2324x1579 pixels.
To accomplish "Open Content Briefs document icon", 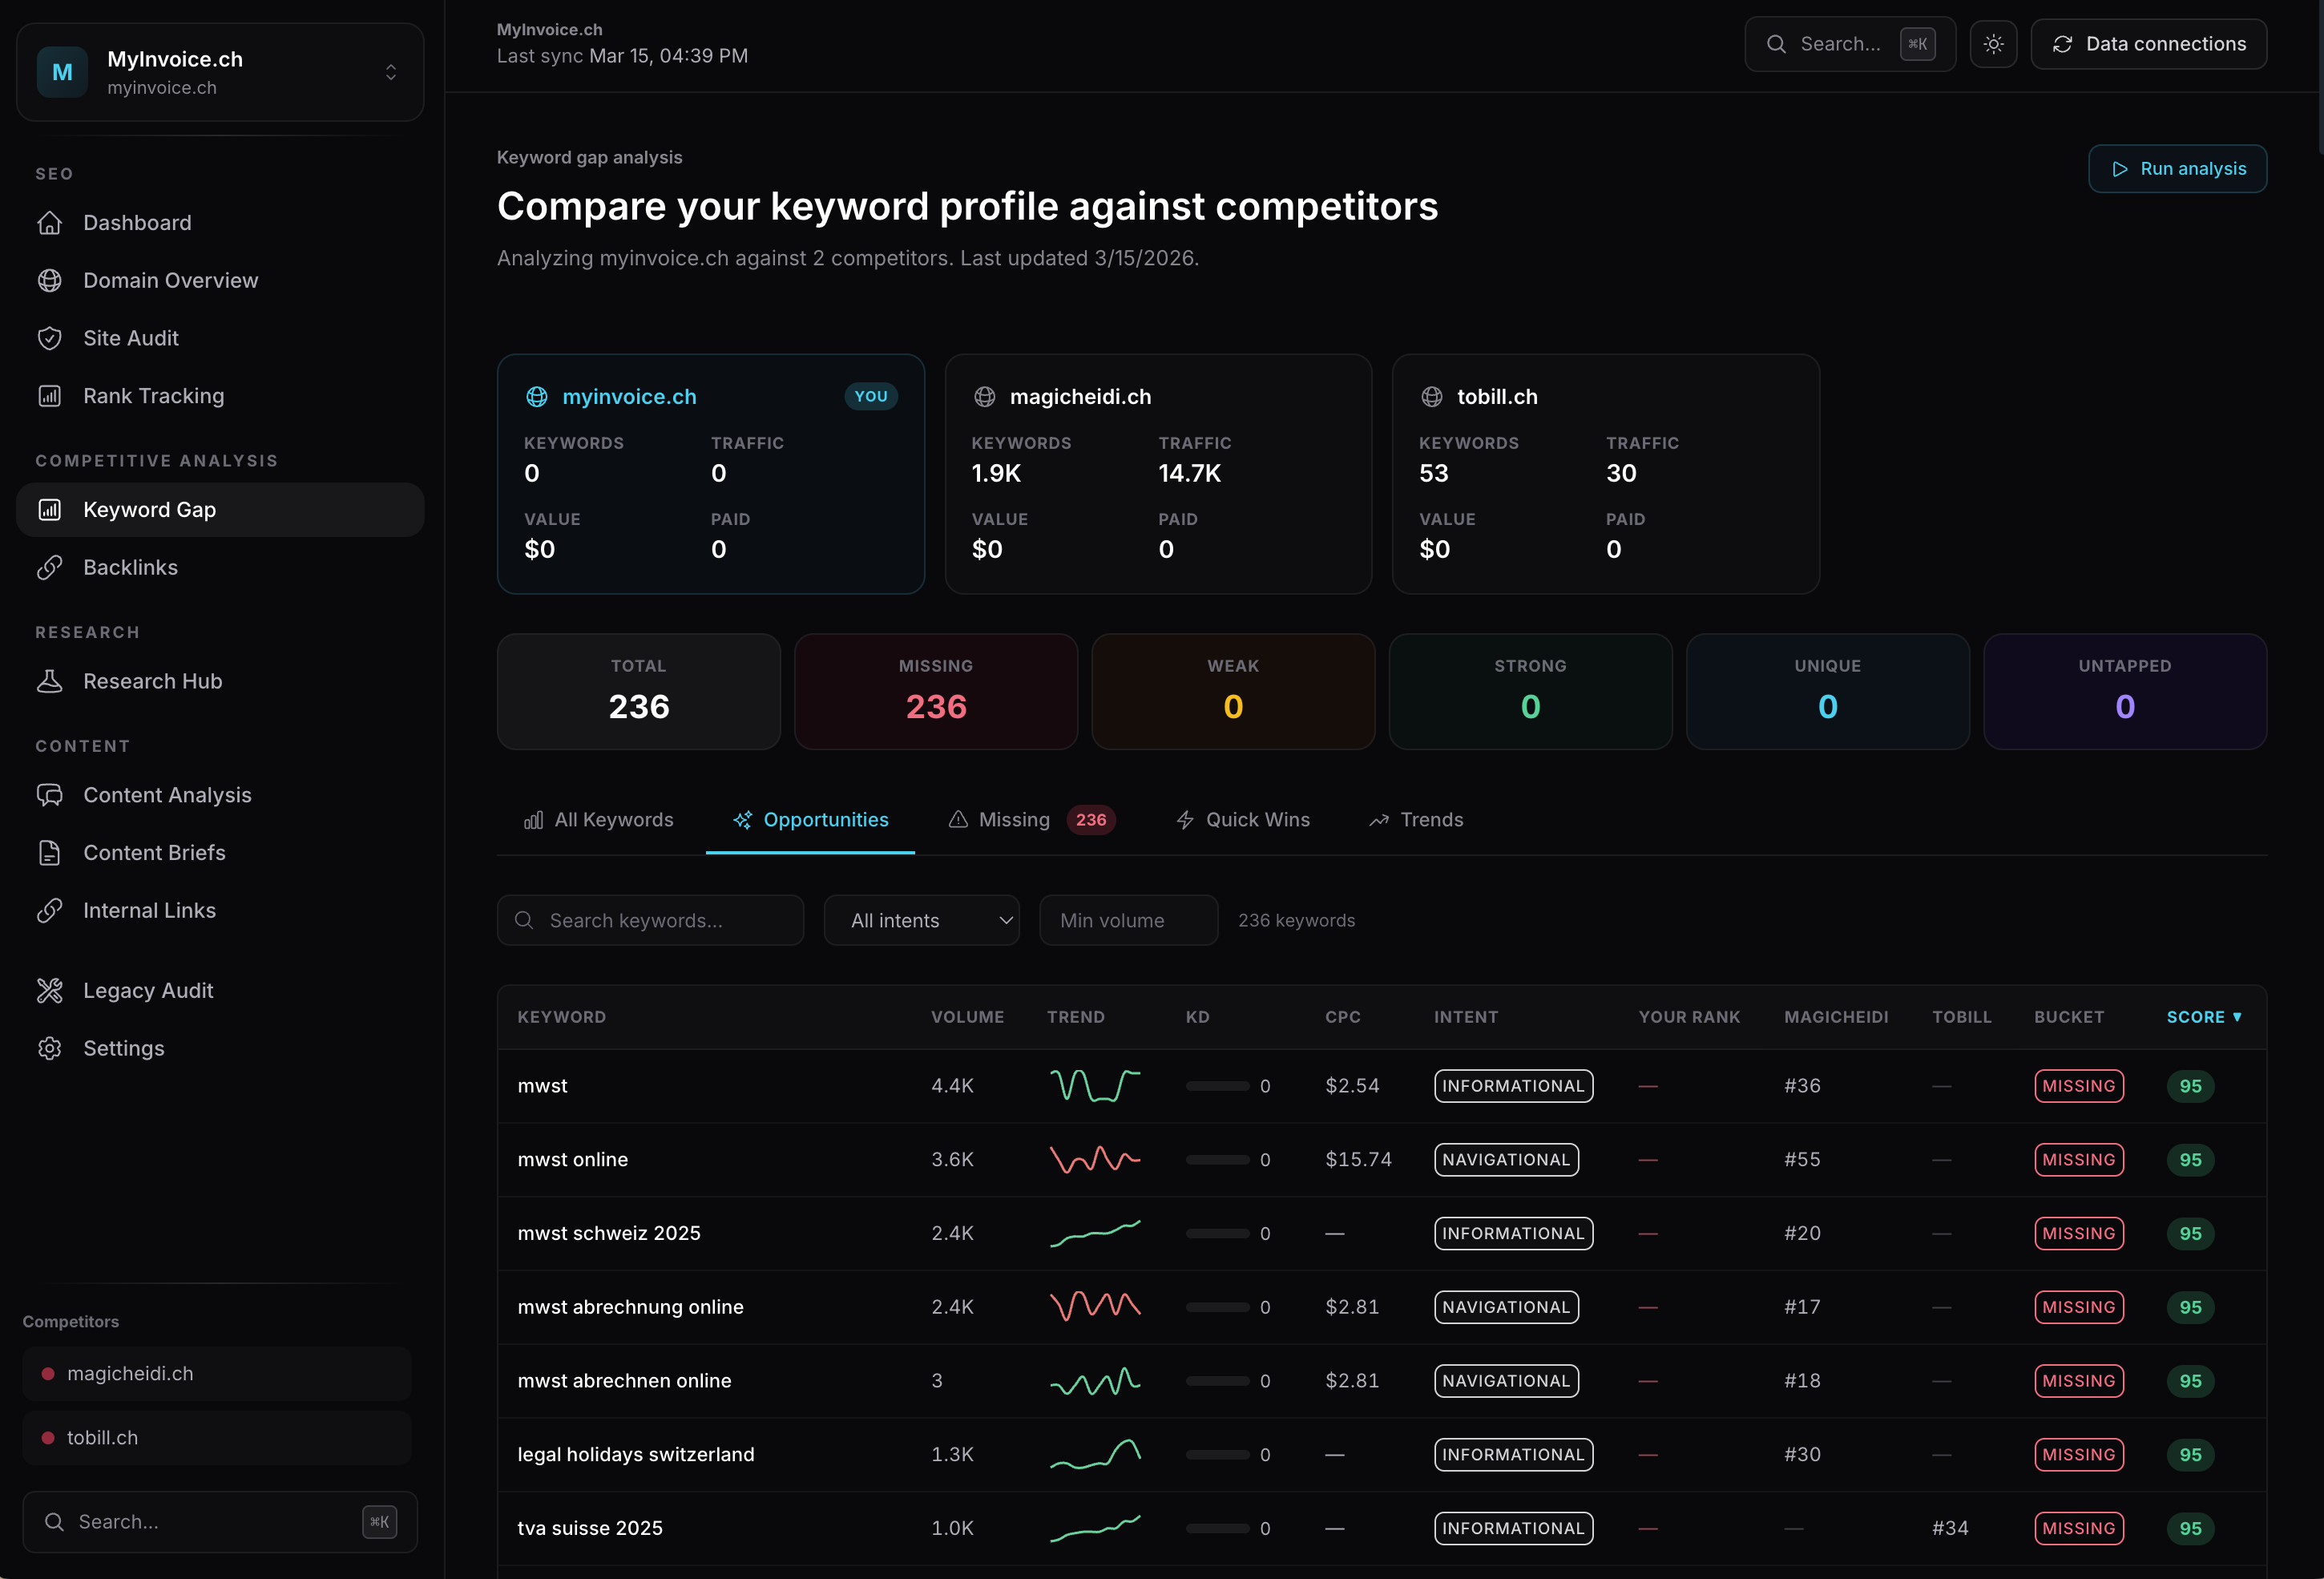I will [50, 853].
